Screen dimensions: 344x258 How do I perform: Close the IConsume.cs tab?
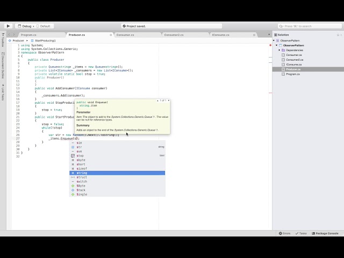pyautogui.click(x=254, y=35)
